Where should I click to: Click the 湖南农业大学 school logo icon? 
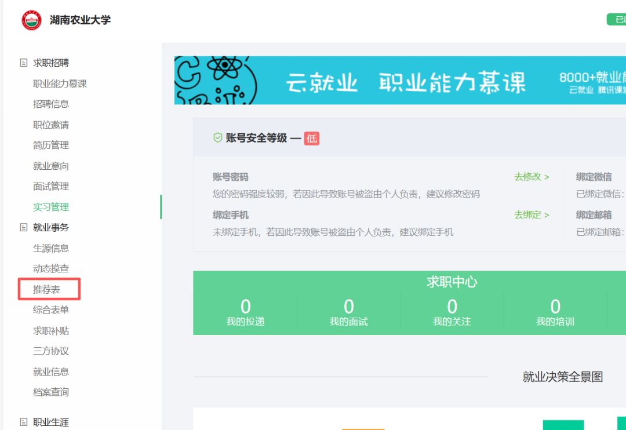click(31, 19)
